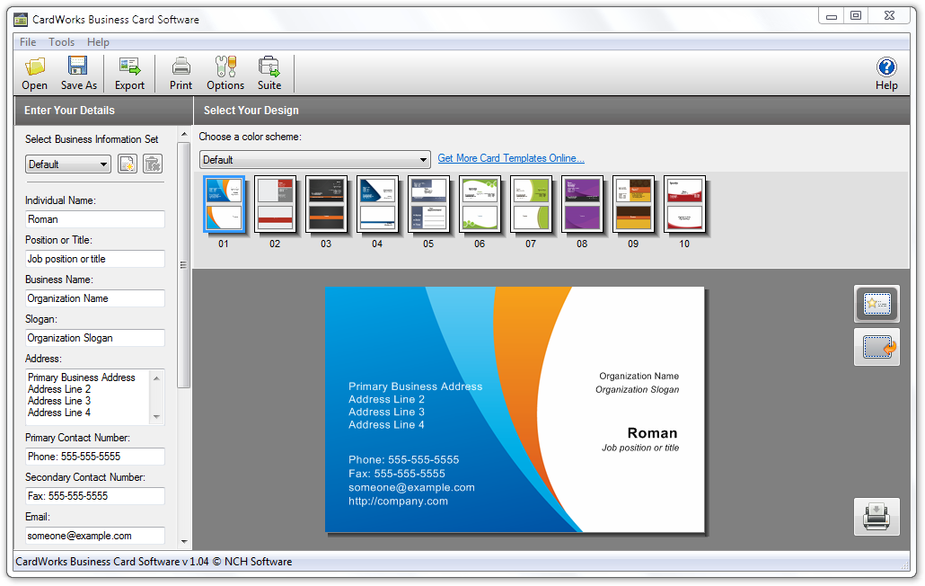Screen dimensions: 925x586
Task: Open the File menu
Action: (28, 42)
